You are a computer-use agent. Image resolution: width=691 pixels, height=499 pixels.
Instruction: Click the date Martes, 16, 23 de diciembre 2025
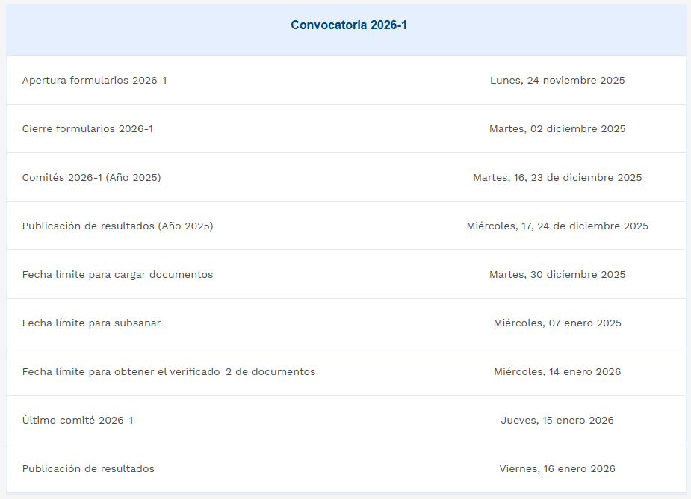[x=557, y=177]
